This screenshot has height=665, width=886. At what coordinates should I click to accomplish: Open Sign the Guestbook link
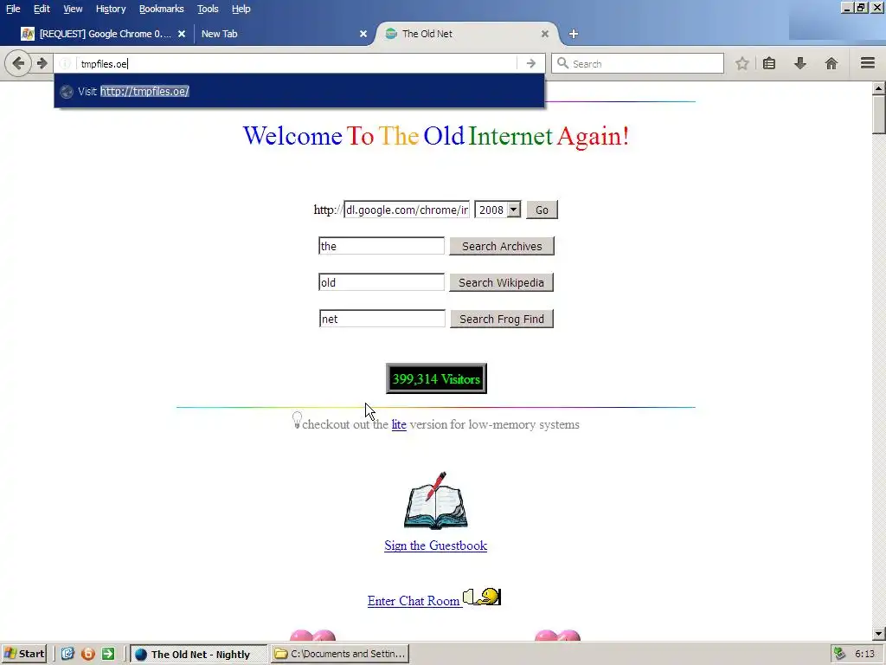tap(436, 546)
